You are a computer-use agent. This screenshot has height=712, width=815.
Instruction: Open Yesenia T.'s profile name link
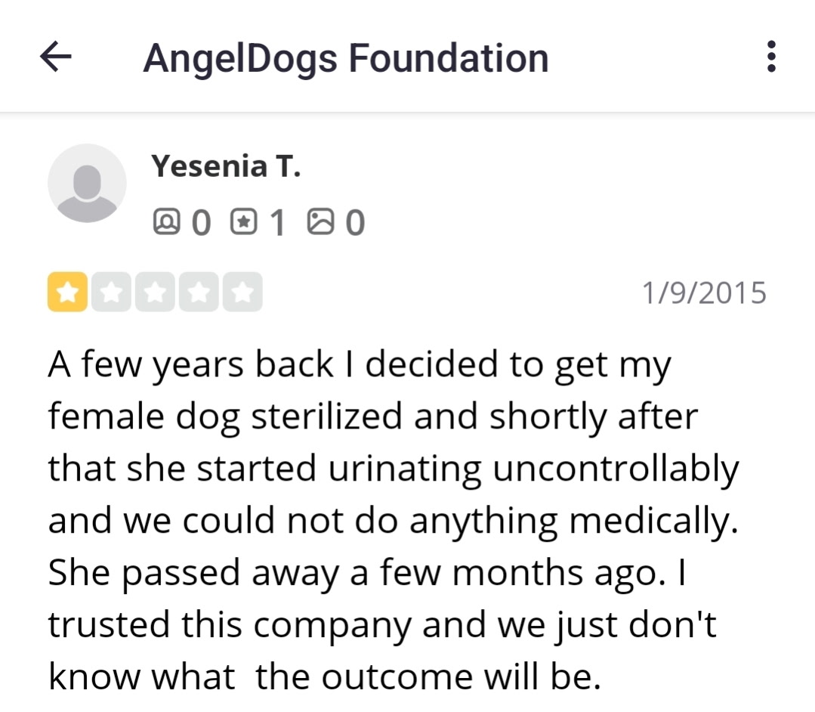[227, 166]
